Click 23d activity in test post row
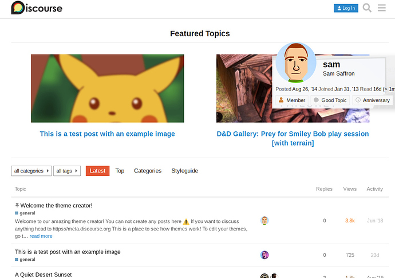The height and width of the screenshot is (278, 395). pos(375,255)
